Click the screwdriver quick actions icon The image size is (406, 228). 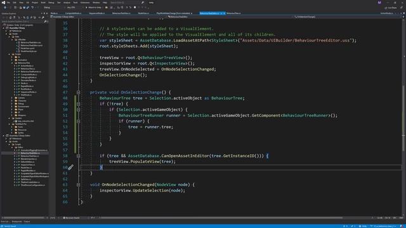point(70,167)
